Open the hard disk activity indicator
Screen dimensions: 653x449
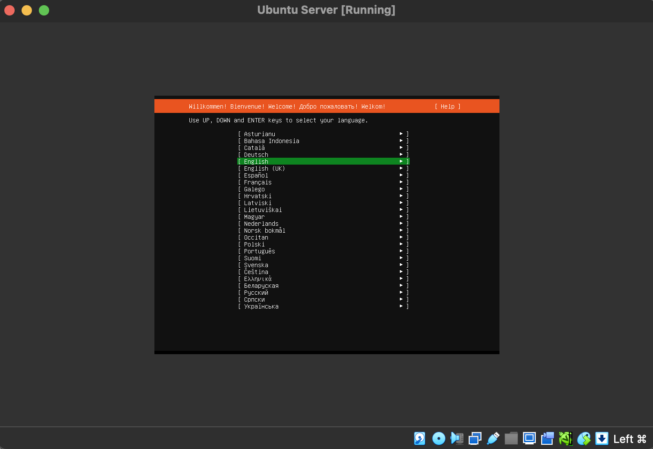tap(420, 439)
